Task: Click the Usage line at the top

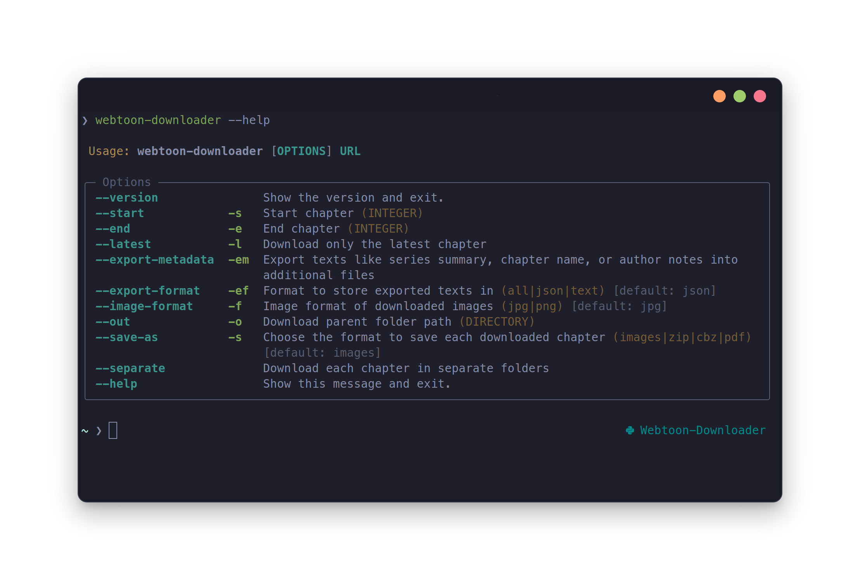Action: coord(225,151)
